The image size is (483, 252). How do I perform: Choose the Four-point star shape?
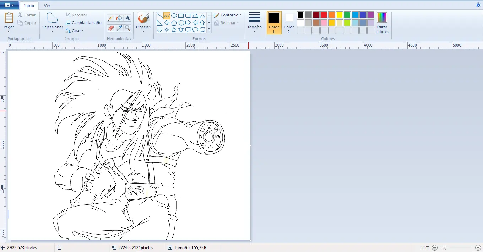click(167, 30)
